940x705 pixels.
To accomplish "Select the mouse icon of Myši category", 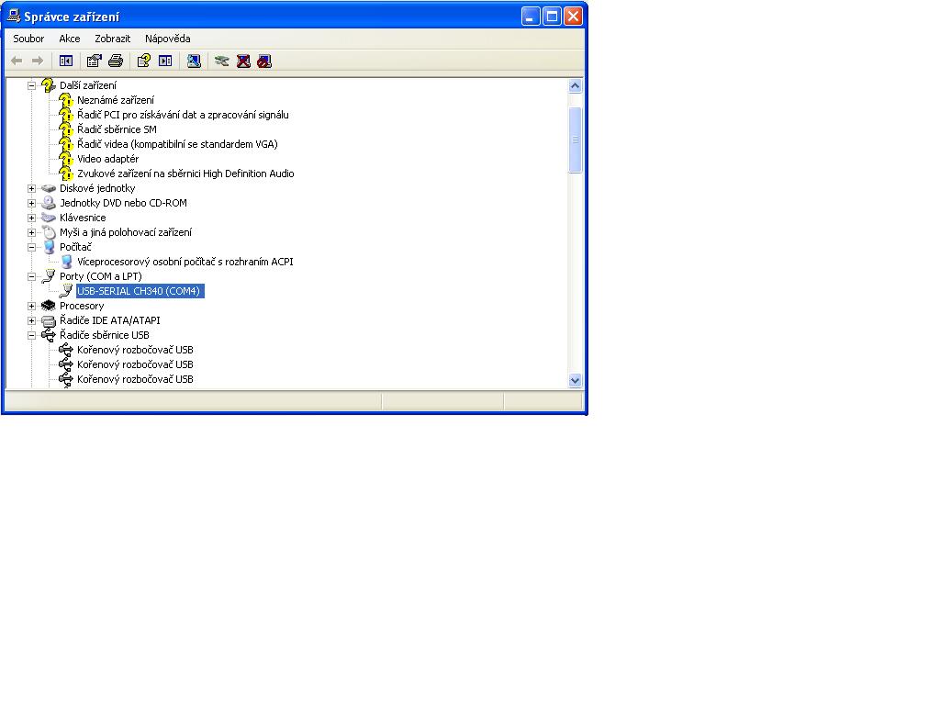I will [49, 232].
